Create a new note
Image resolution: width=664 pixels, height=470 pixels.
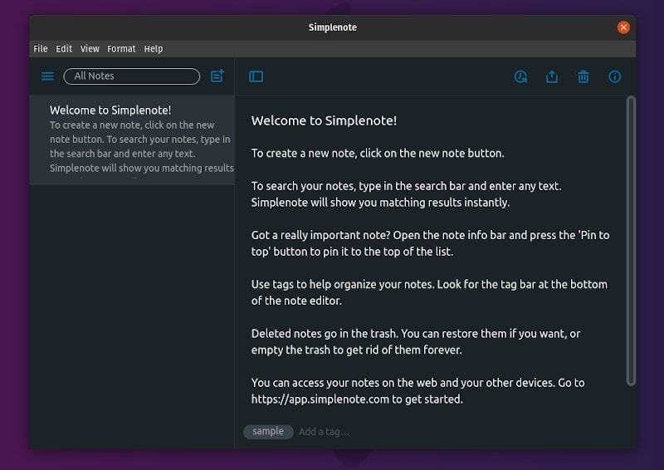click(217, 76)
